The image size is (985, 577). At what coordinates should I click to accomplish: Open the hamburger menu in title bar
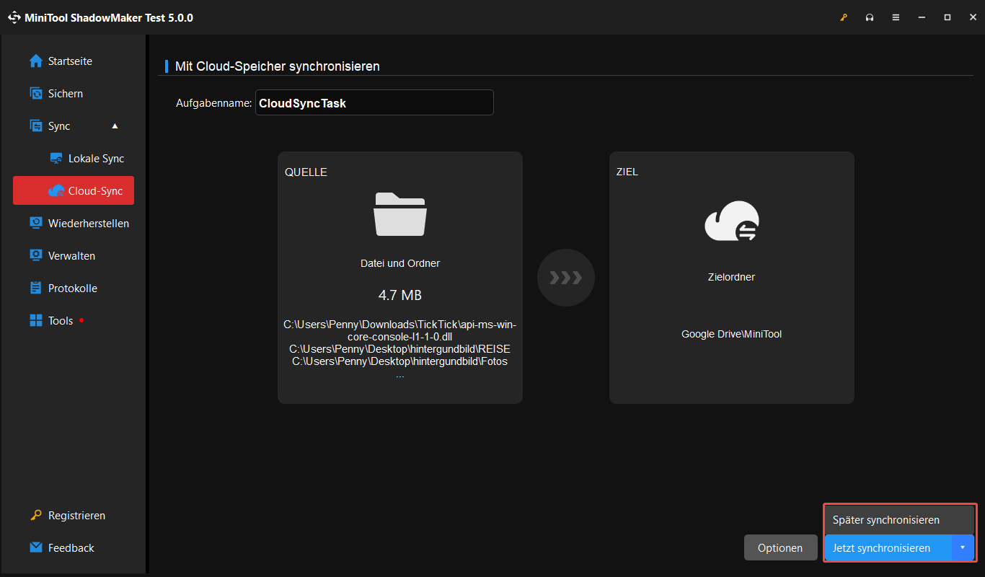896,17
